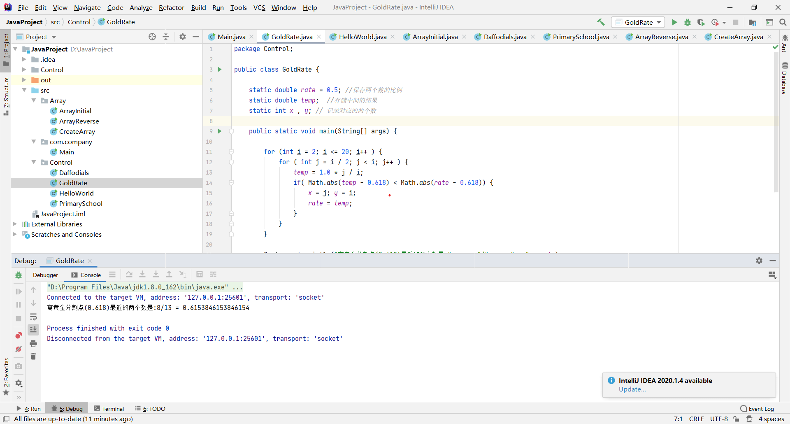Image resolution: width=790 pixels, height=424 pixels.
Task: Open the GoldRate run configuration dropdown
Action: tap(638, 22)
